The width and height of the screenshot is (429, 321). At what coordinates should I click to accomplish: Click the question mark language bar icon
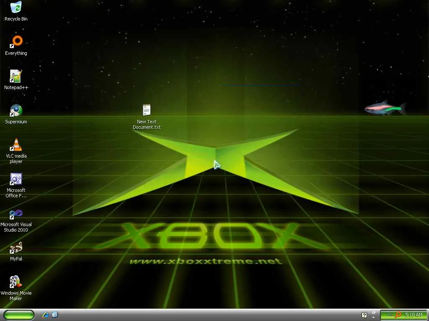[x=364, y=315]
